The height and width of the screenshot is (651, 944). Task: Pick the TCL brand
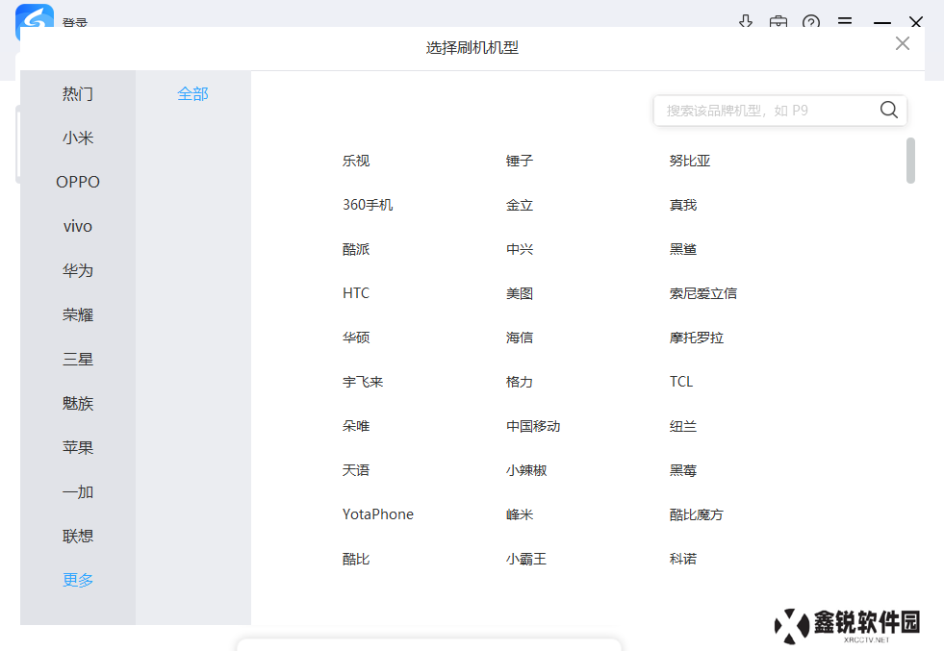[681, 382]
